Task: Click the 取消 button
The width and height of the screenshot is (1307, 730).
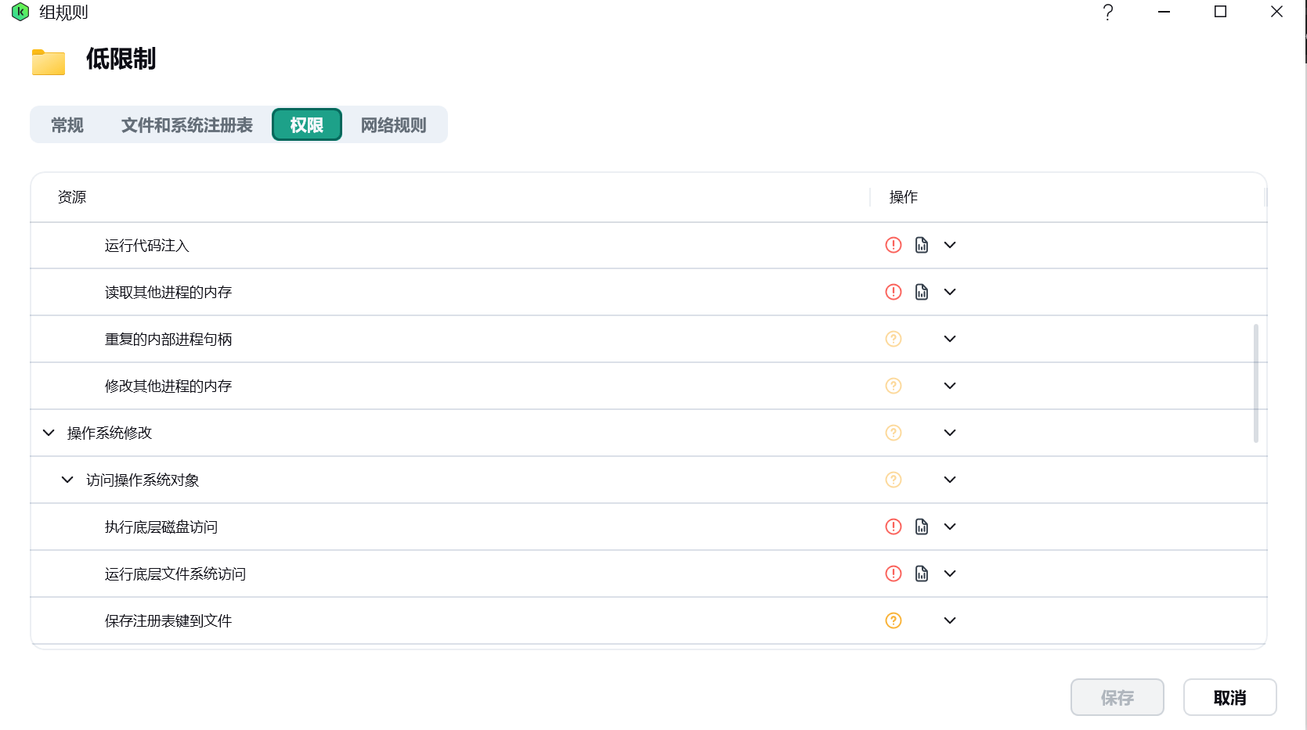Action: [1229, 697]
